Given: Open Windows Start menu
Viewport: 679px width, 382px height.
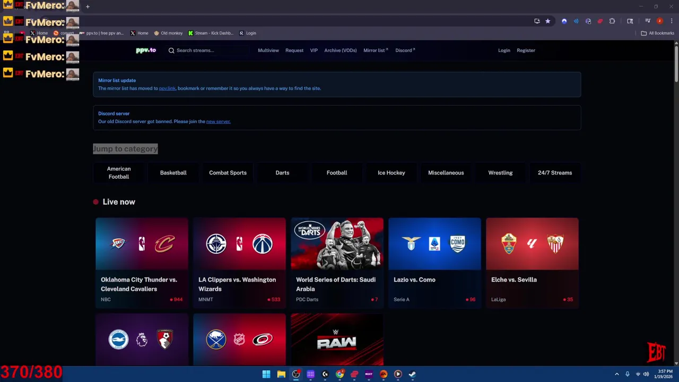Looking at the screenshot, I should 266,374.
